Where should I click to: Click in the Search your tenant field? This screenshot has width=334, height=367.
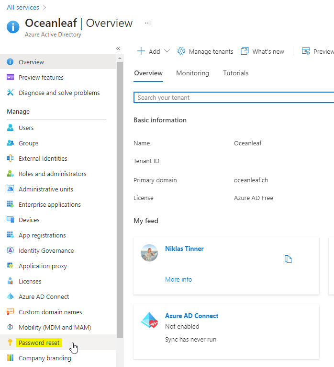click(x=234, y=97)
